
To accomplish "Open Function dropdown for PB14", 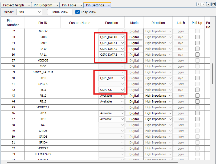I will (x=111, y=113).
